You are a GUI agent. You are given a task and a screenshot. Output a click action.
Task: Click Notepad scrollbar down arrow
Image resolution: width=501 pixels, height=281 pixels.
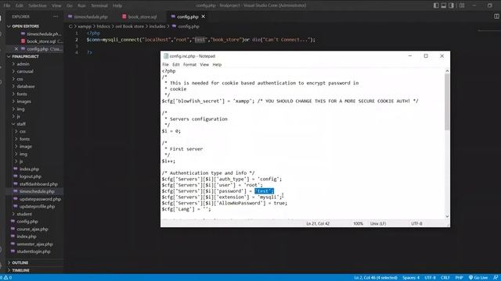447,216
